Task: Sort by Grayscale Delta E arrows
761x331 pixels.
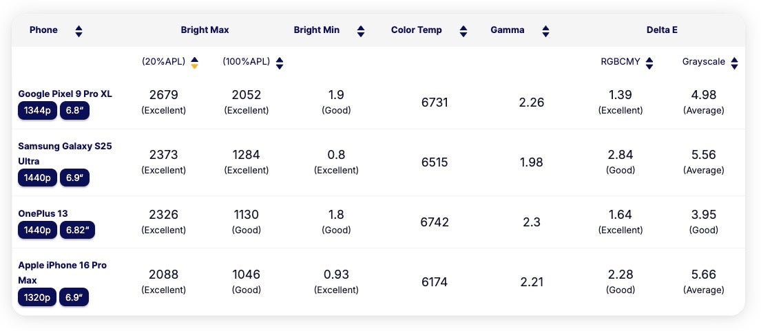Action: coord(734,63)
